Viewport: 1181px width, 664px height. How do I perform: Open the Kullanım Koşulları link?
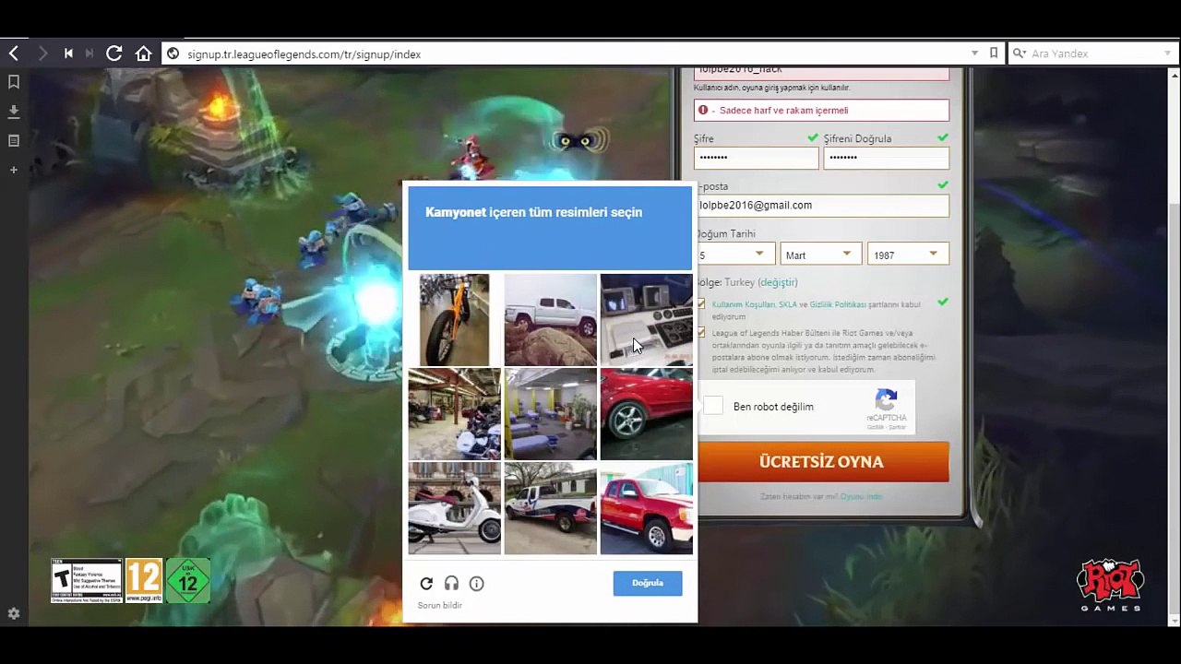coord(744,304)
